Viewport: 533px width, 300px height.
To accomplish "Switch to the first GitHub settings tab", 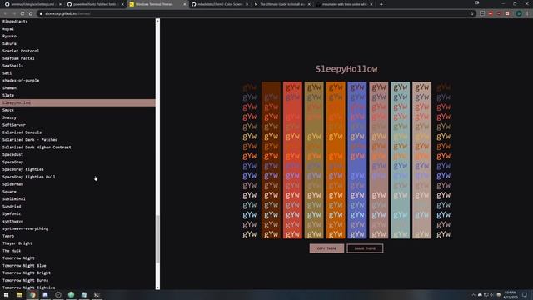I will (x=32, y=4).
